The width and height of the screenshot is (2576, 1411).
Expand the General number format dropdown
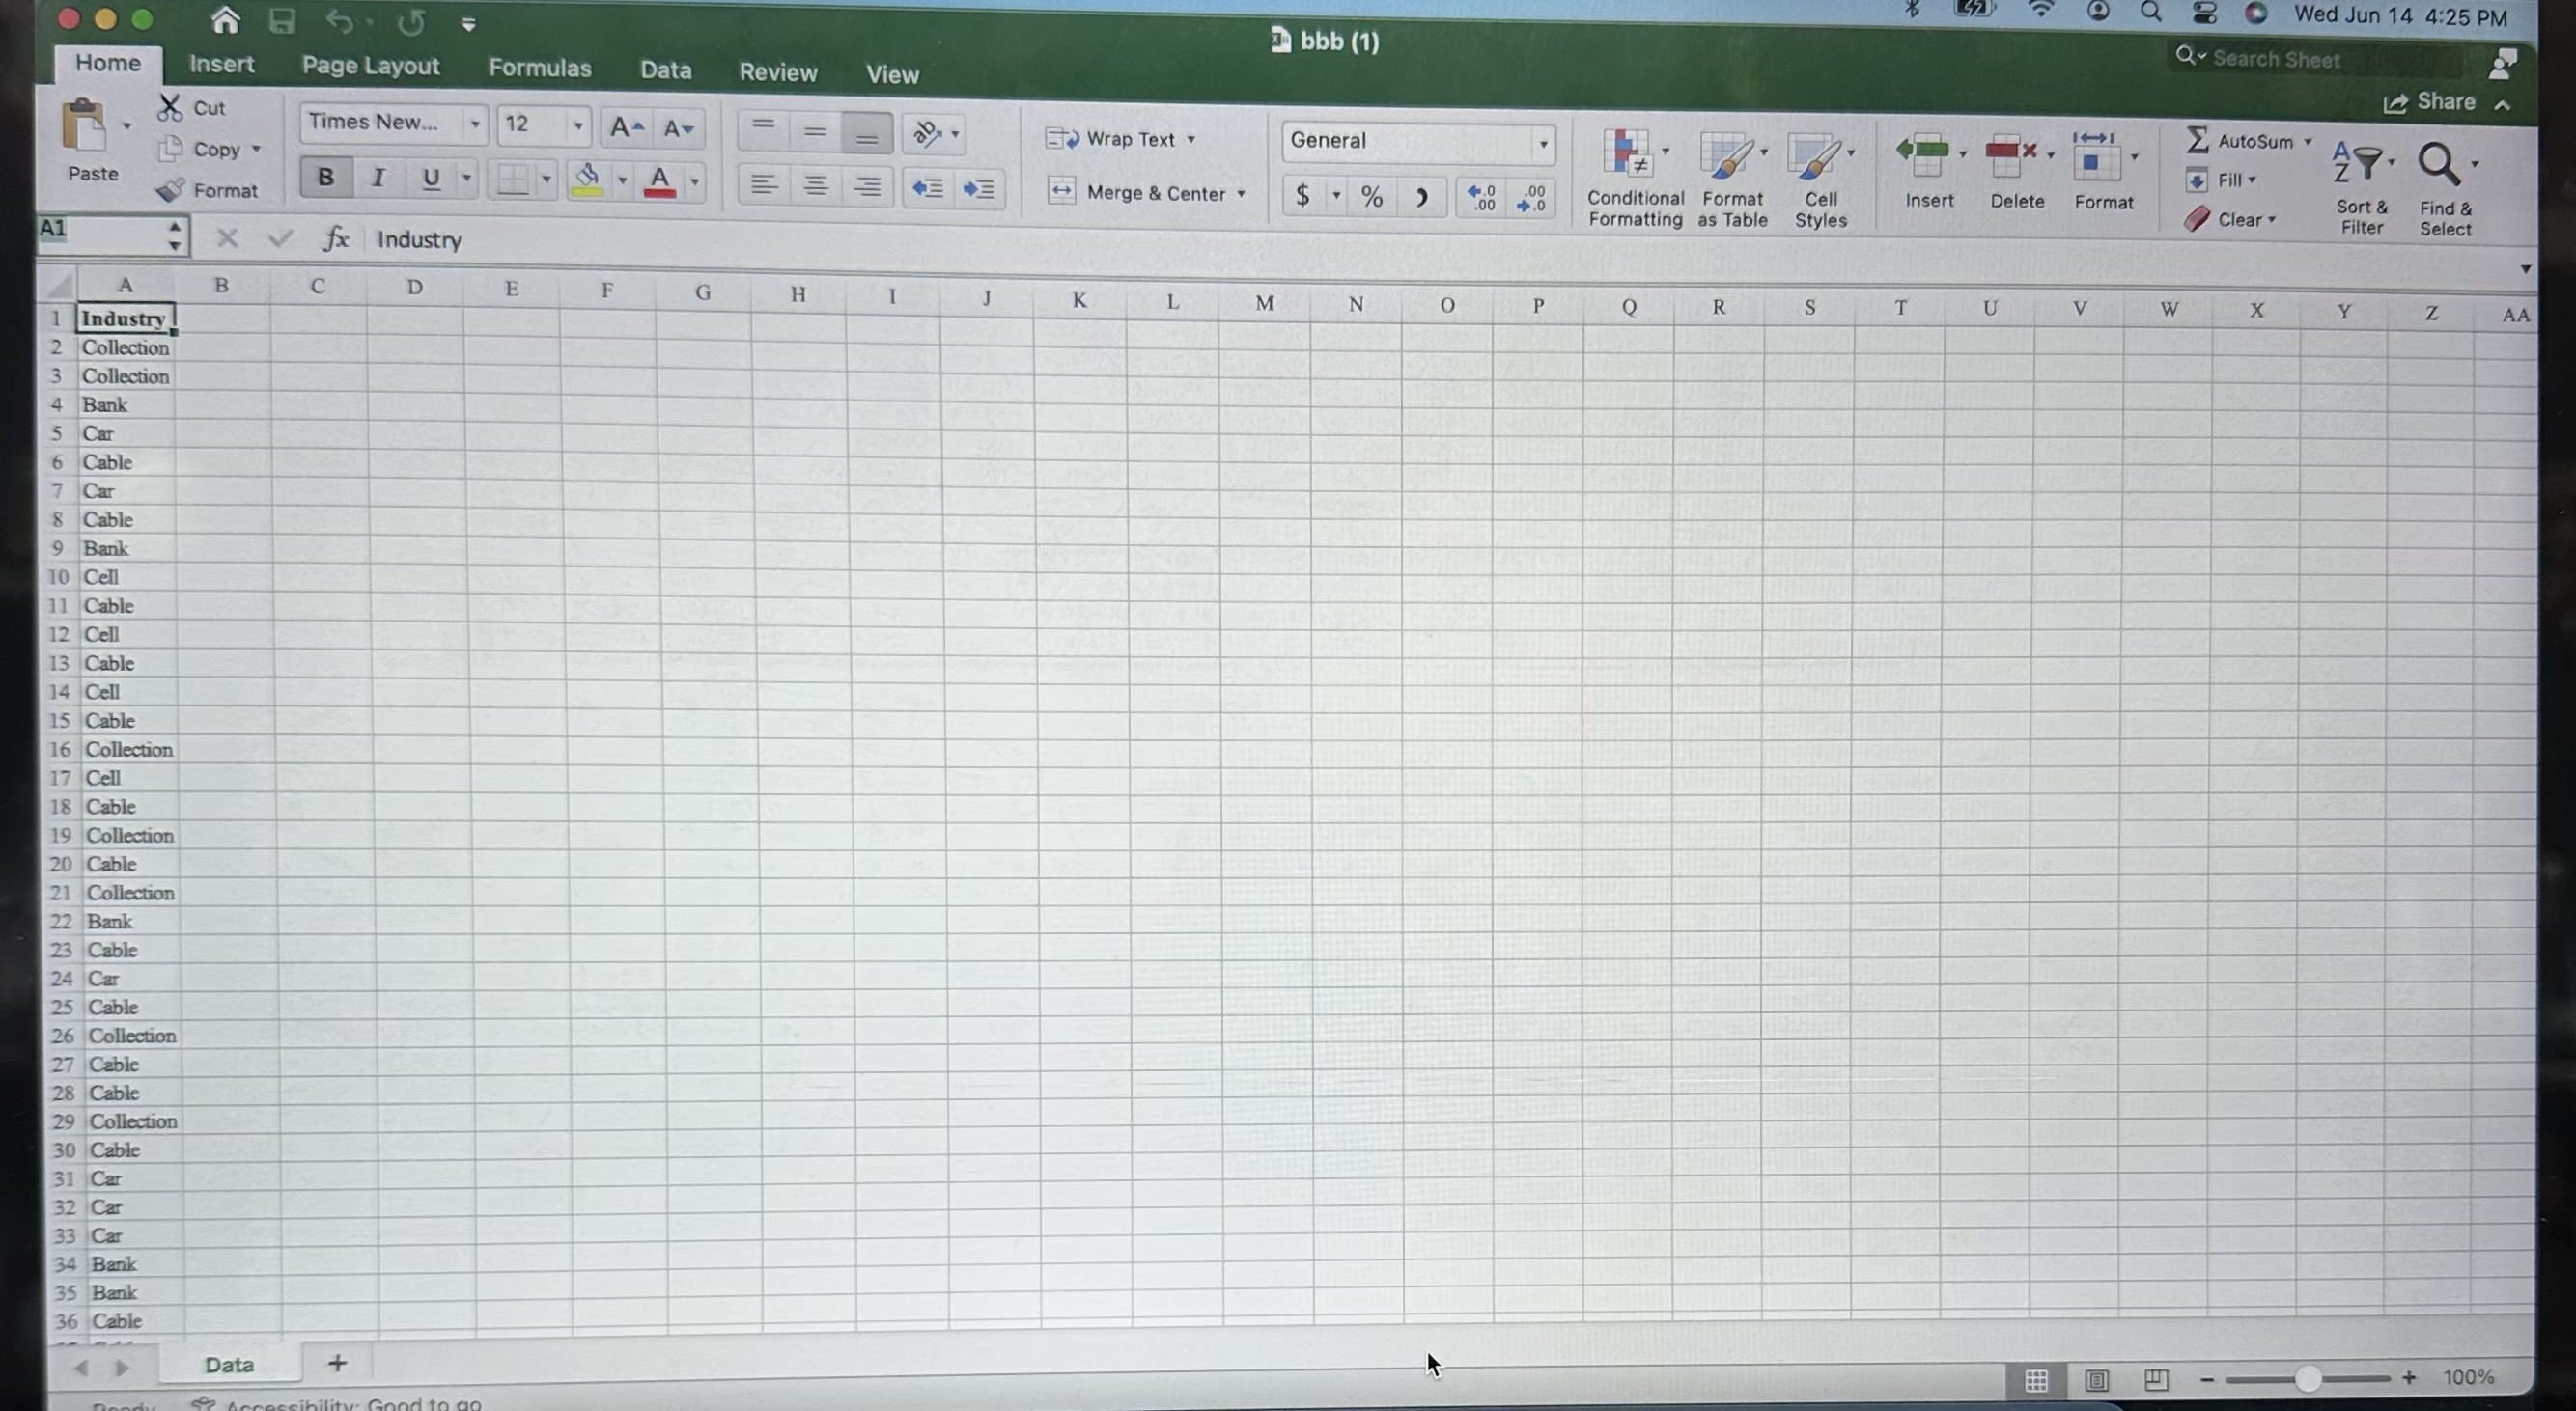1542,144
